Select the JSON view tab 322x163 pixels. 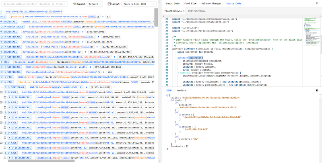coord(169,91)
